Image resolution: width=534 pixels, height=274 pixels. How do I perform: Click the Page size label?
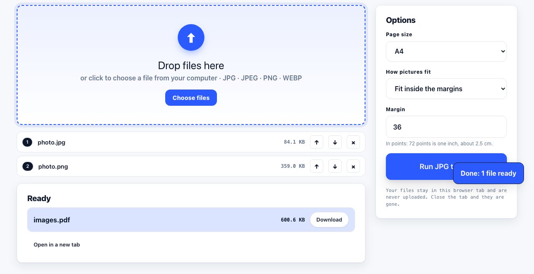coord(399,35)
